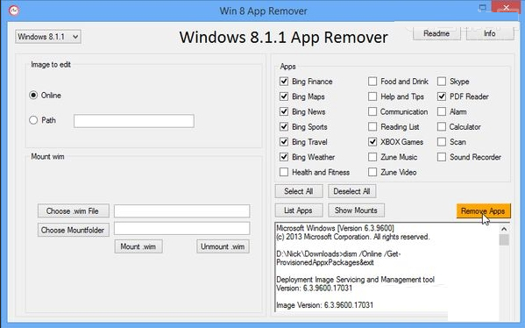Click the Deselect All button
The height and width of the screenshot is (328, 525).
tap(351, 191)
